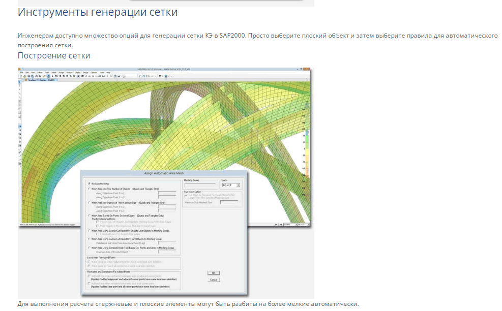Tick Point Objects In Meshing Group checkbox
Viewport: 502px width, 311px height.
pyautogui.click(x=98, y=226)
